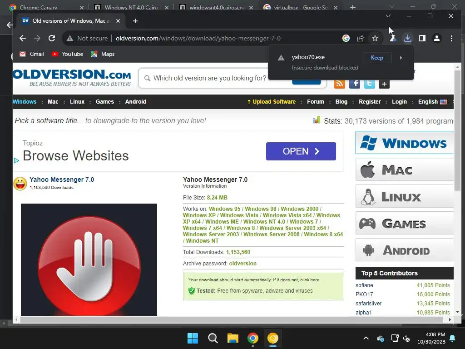The height and width of the screenshot is (349, 465).
Task: Open the Forum link
Action: (315, 101)
